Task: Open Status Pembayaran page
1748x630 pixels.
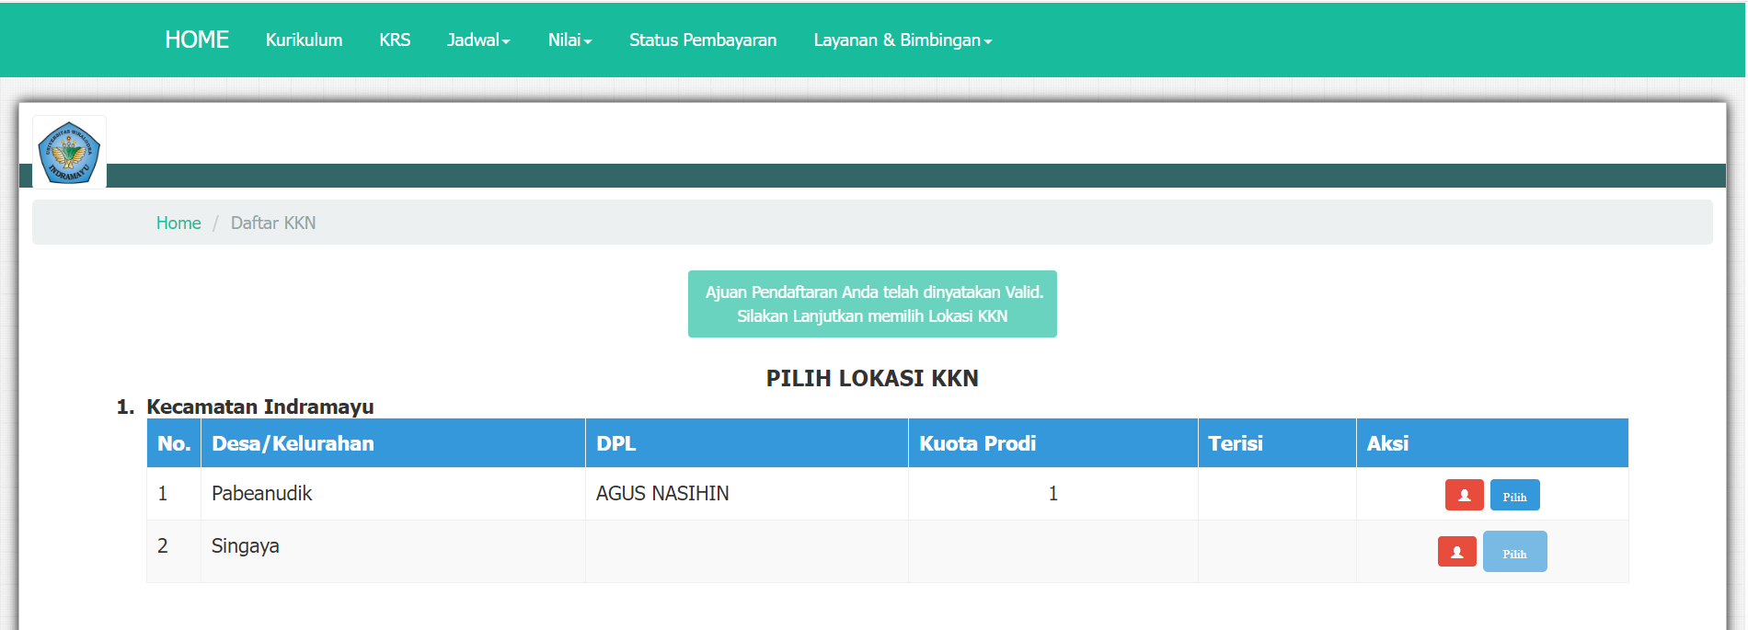Action: pos(703,40)
